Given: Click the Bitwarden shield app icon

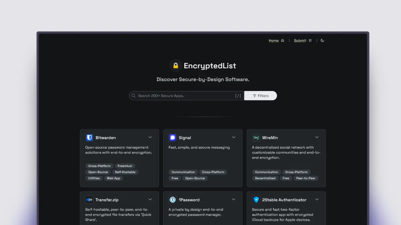Looking at the screenshot, I should pyautogui.click(x=89, y=138).
